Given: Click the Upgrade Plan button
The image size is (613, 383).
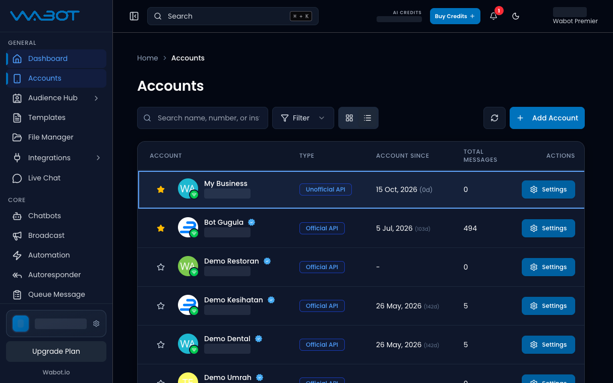Looking at the screenshot, I should pos(56,351).
